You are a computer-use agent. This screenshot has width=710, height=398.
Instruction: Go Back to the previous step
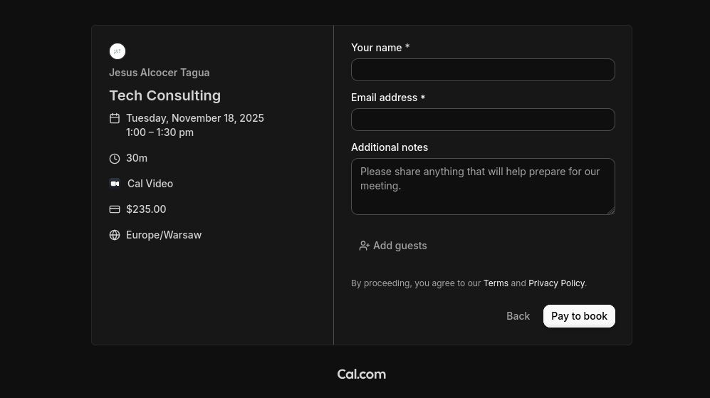click(x=518, y=316)
